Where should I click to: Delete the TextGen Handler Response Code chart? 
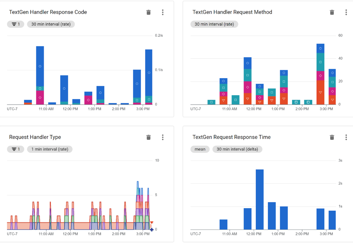pos(148,12)
